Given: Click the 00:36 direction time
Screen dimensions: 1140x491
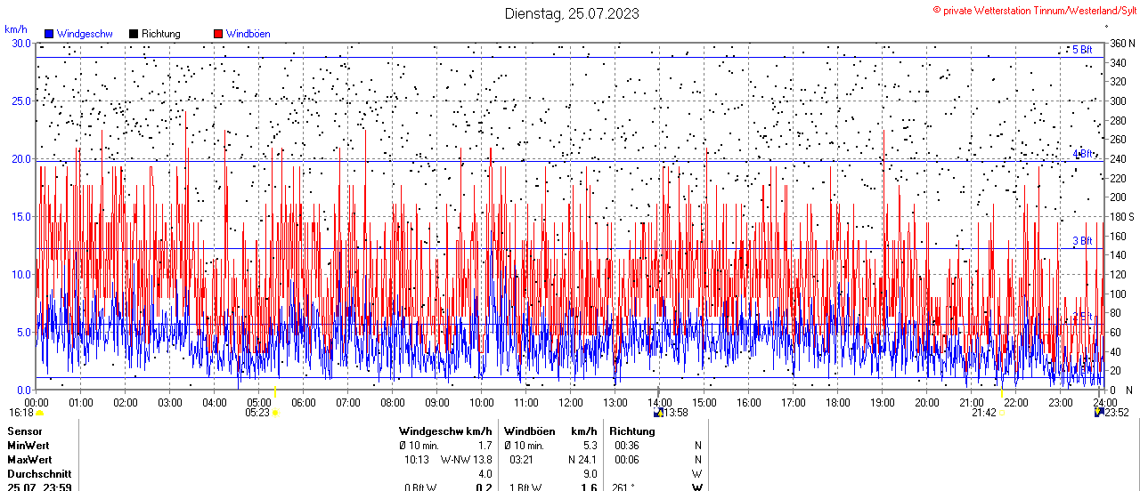Looking at the screenshot, I should 628,445.
